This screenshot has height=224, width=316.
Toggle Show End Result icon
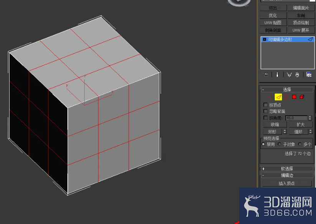point(277,75)
